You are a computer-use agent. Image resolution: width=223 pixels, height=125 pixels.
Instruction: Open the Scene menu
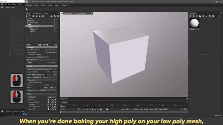tap(42, 2)
